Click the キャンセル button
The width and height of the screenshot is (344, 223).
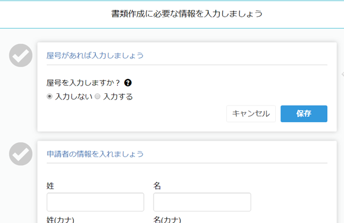pos(251,114)
